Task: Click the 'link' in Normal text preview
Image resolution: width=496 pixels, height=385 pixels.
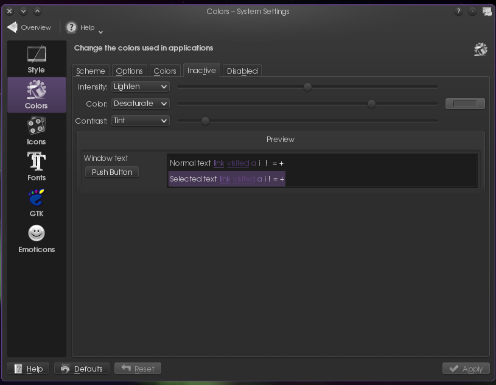Action: 219,163
